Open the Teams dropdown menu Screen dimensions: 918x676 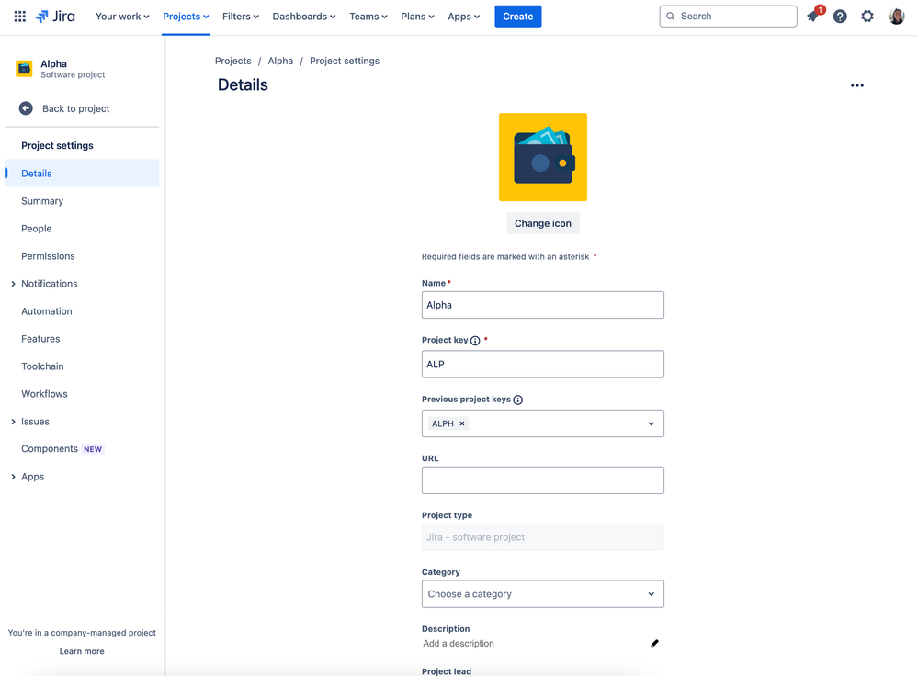368,17
